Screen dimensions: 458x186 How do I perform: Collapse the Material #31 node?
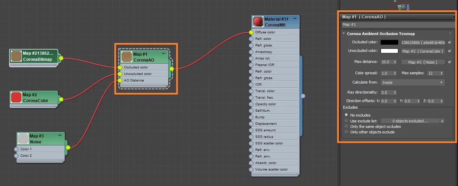[x=295, y=19]
